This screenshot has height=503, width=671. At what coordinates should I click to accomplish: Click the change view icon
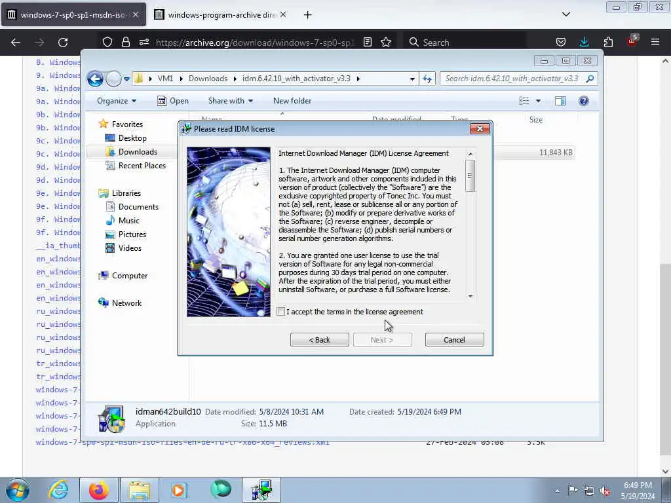click(524, 101)
